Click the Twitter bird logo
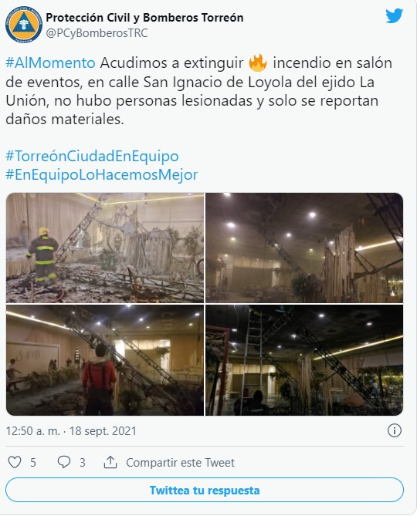Viewport: 417px width, 516px height. click(395, 15)
